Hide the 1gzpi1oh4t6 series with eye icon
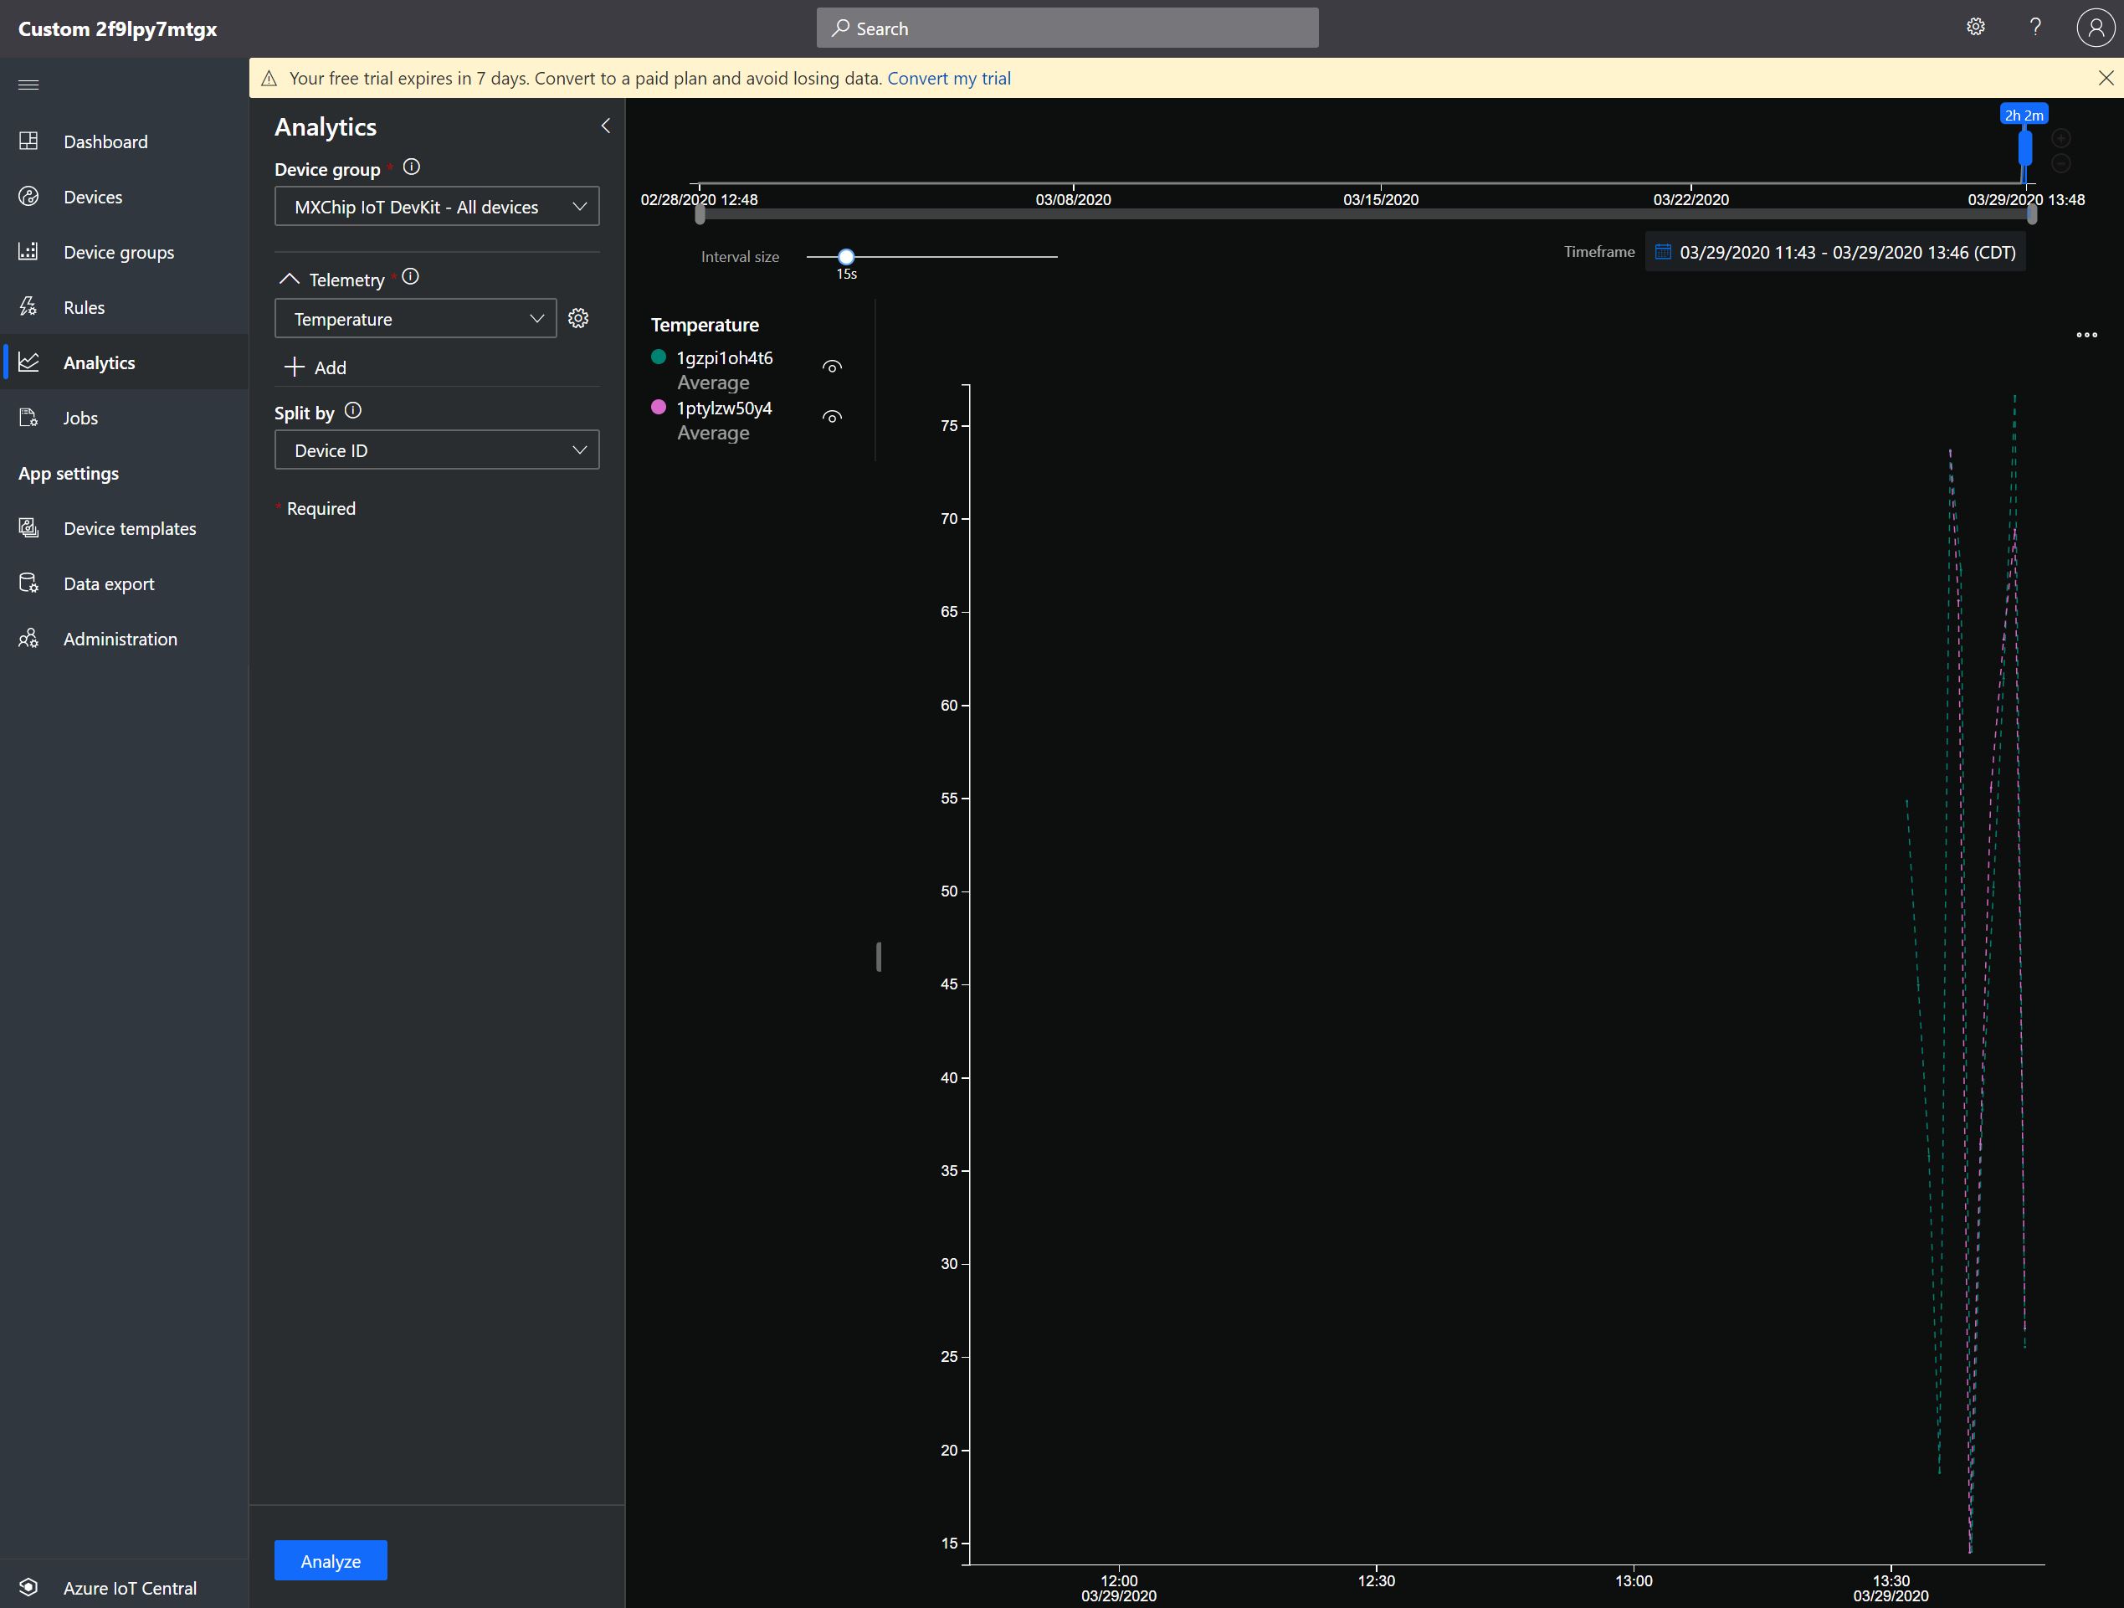This screenshot has width=2124, height=1608. [832, 367]
